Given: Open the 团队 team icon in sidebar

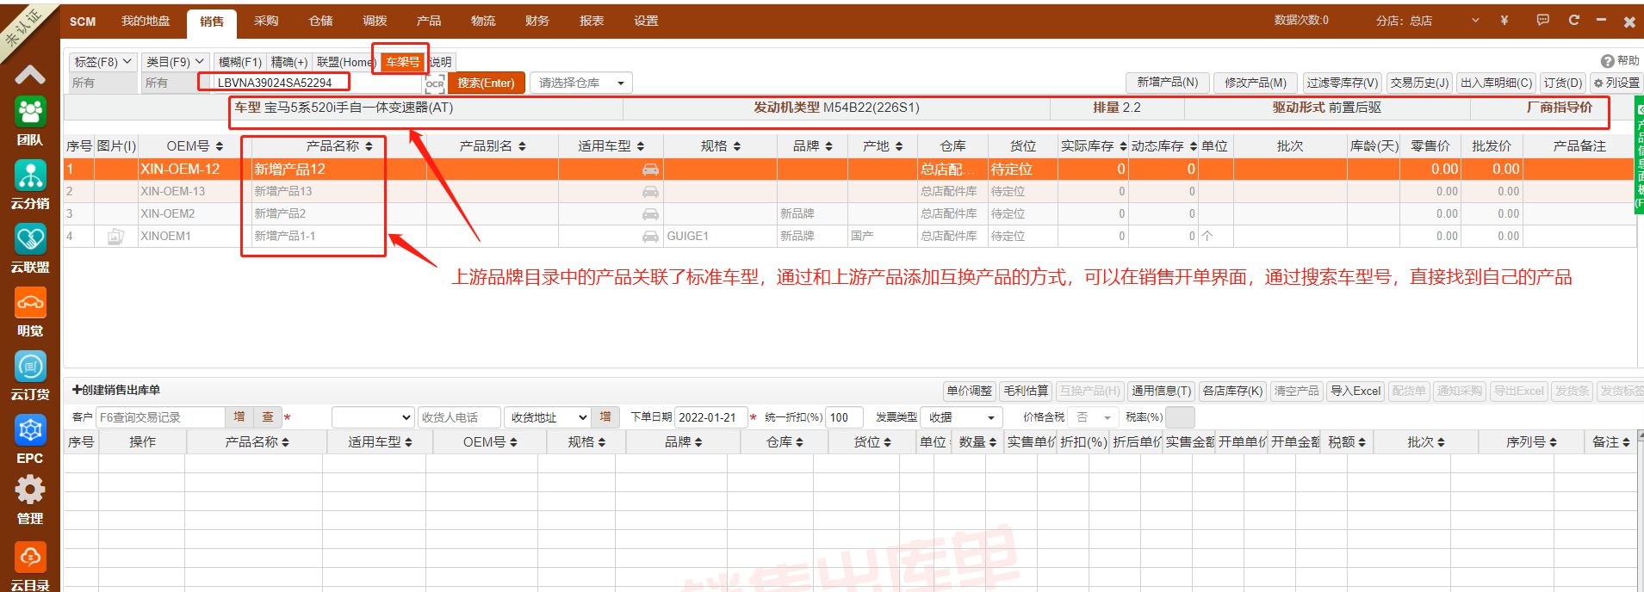Looking at the screenshot, I should coord(30,112).
